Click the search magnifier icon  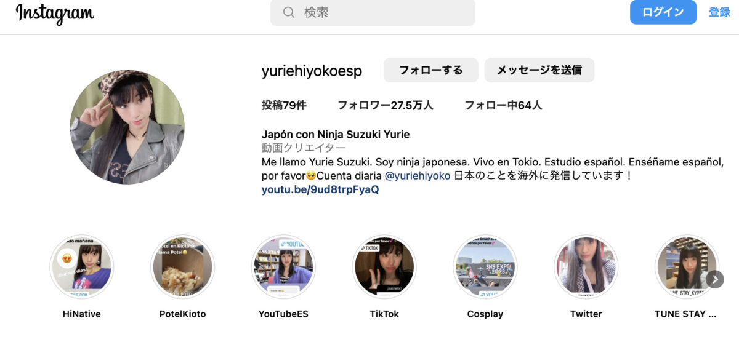288,12
